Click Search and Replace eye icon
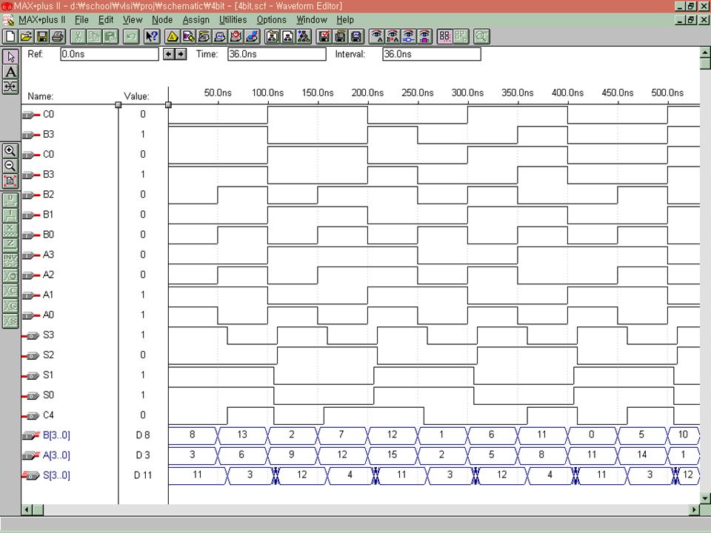 click(x=393, y=37)
